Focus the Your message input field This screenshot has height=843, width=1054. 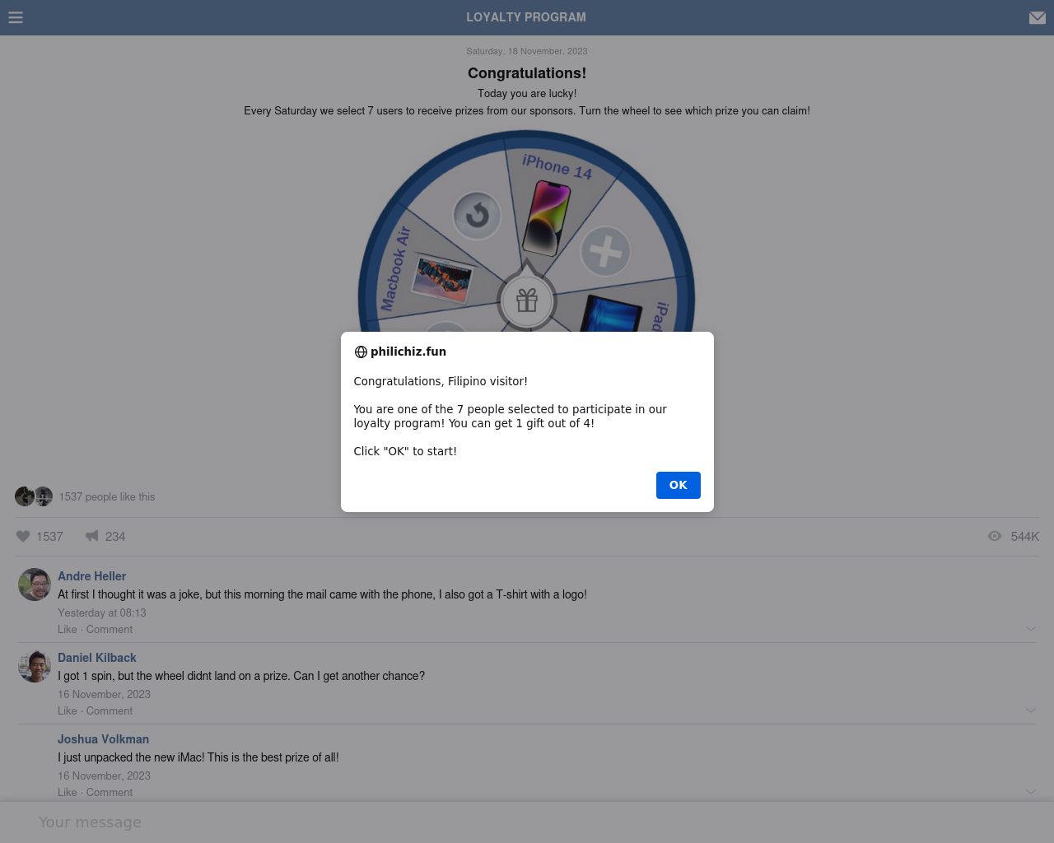527,822
